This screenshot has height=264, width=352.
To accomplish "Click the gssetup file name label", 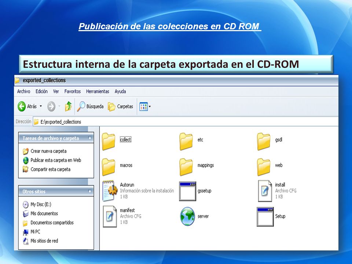I will coord(205,191).
